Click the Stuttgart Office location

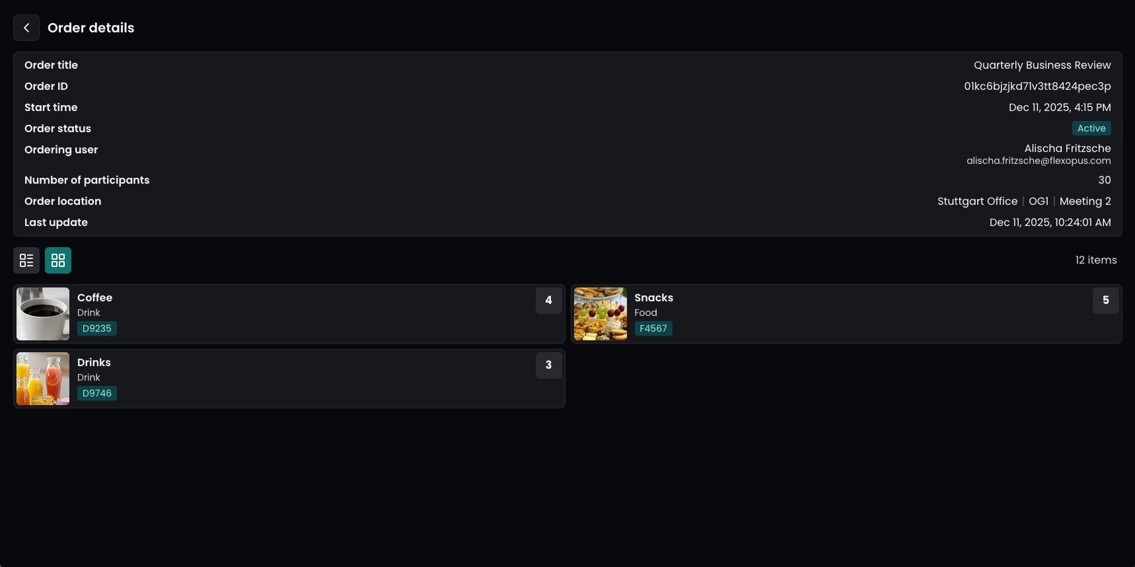tap(977, 201)
